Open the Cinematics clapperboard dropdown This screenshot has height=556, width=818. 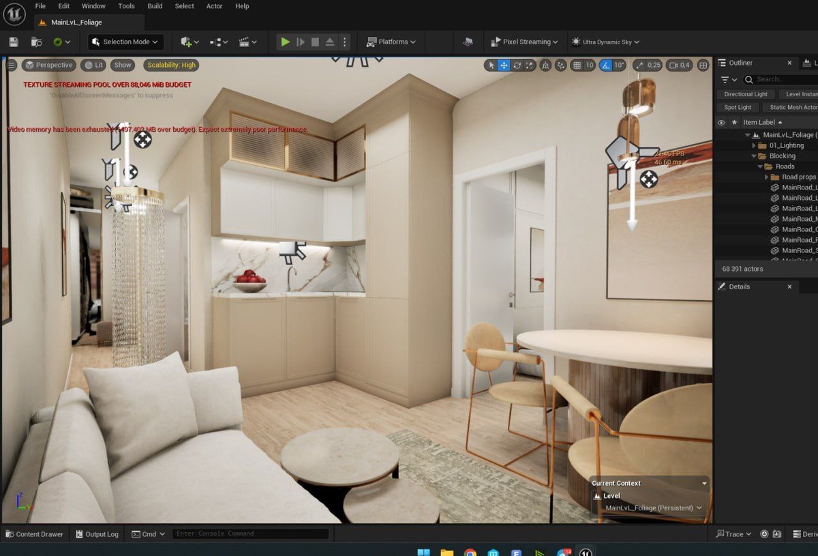pyautogui.click(x=247, y=42)
